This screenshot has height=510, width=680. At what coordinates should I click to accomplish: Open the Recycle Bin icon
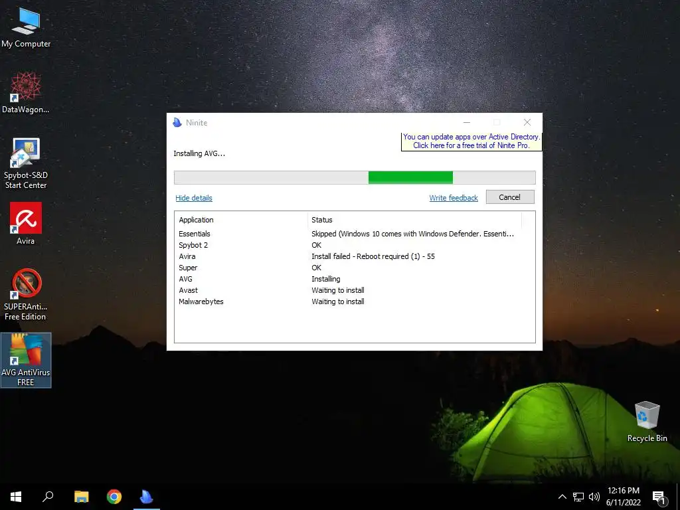[647, 422]
